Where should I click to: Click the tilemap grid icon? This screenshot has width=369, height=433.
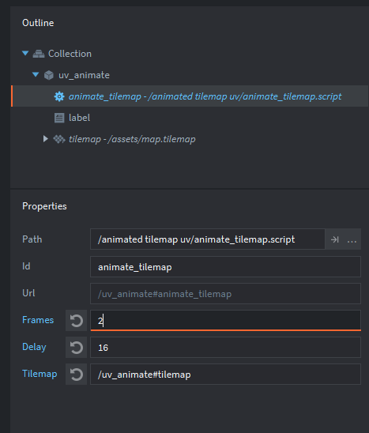click(59, 139)
